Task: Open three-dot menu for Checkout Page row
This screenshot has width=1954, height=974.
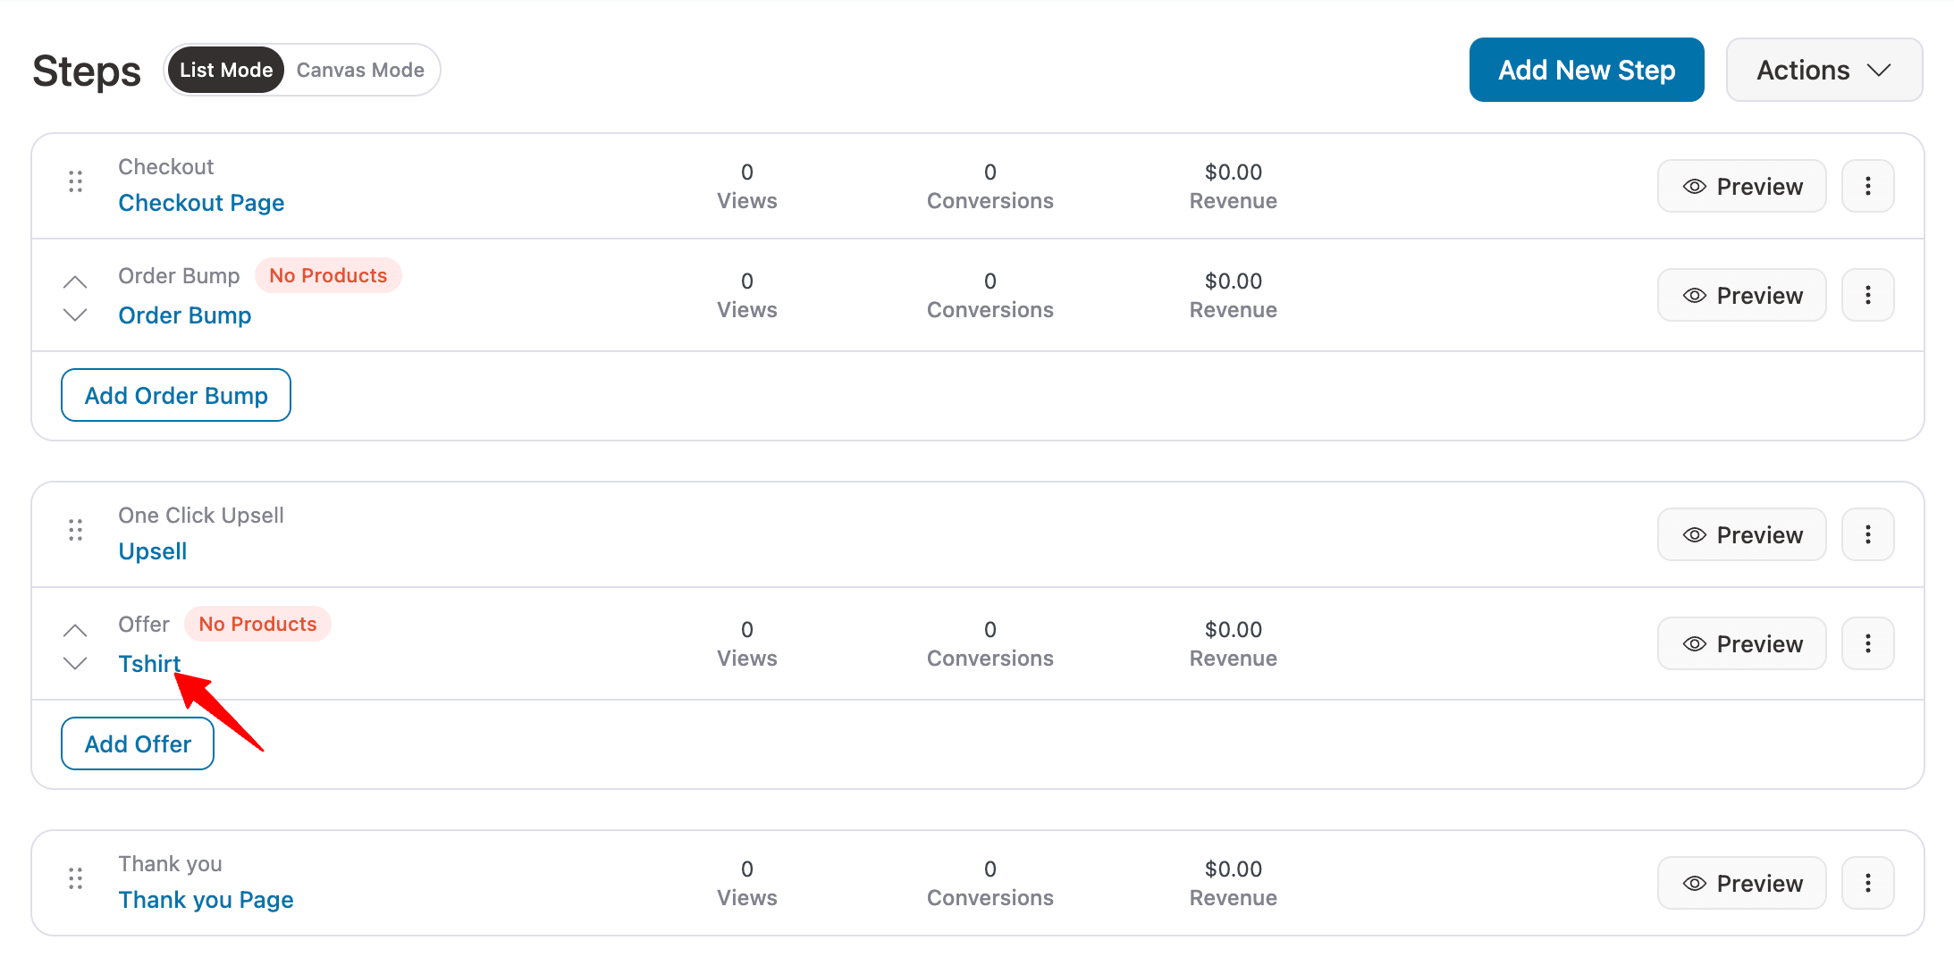Action: pyautogui.click(x=1867, y=186)
